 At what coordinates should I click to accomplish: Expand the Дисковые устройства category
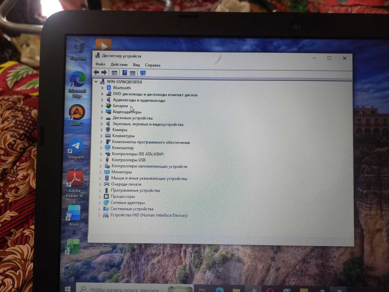(101, 118)
